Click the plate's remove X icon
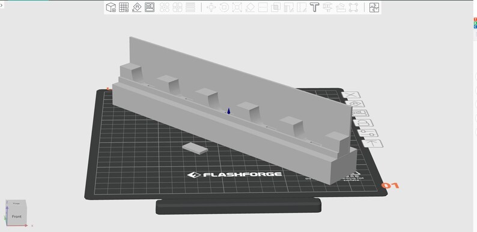The height and width of the screenshot is (232, 477). (351, 95)
